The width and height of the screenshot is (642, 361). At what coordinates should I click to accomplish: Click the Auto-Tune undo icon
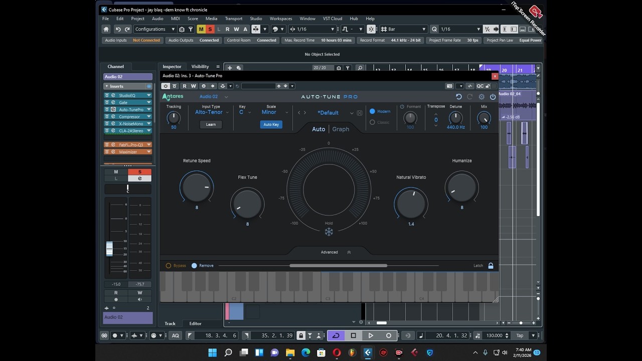[458, 97]
